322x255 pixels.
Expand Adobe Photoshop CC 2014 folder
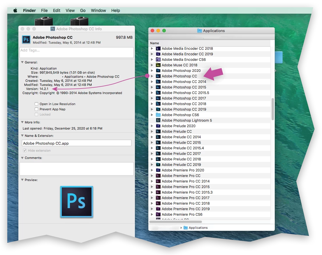(152, 82)
